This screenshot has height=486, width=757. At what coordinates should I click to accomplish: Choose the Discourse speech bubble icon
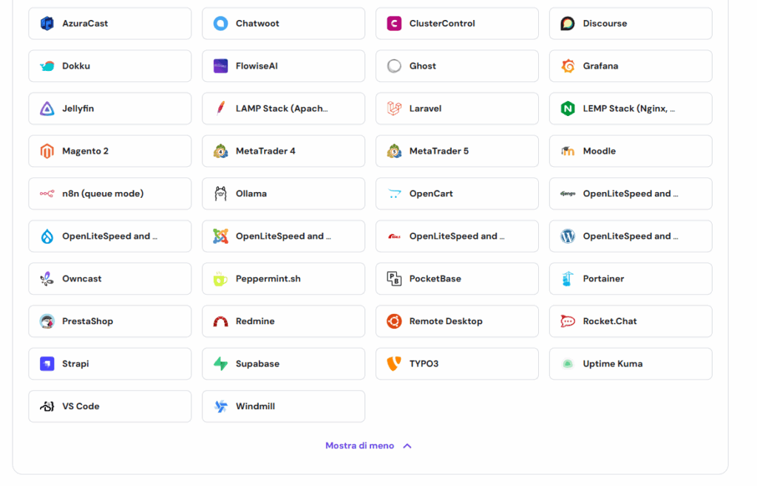pyautogui.click(x=568, y=23)
